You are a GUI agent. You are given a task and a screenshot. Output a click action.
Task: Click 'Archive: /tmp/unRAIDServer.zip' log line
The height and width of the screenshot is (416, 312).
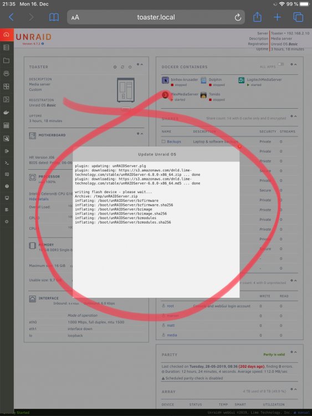106,196
